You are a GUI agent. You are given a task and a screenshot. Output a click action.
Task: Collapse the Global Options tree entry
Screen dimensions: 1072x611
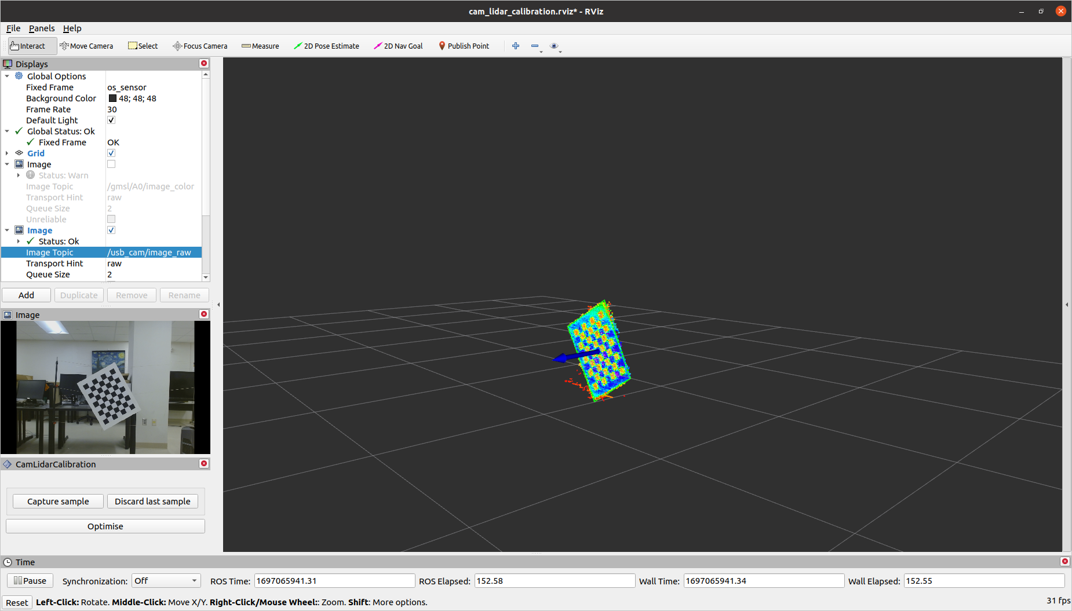point(8,76)
